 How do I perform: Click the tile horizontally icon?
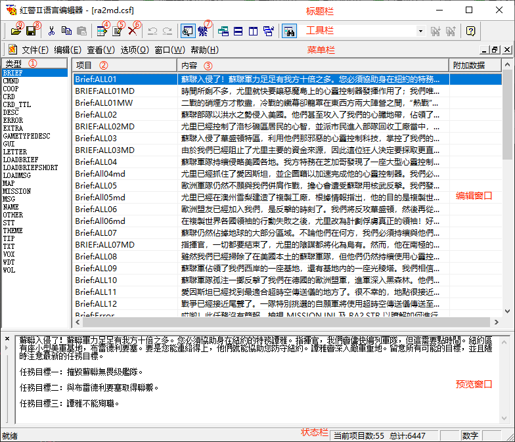click(238, 32)
